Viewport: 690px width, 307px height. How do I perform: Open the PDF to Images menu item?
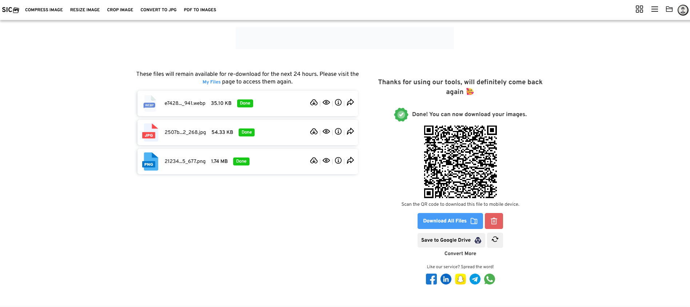coord(200,10)
